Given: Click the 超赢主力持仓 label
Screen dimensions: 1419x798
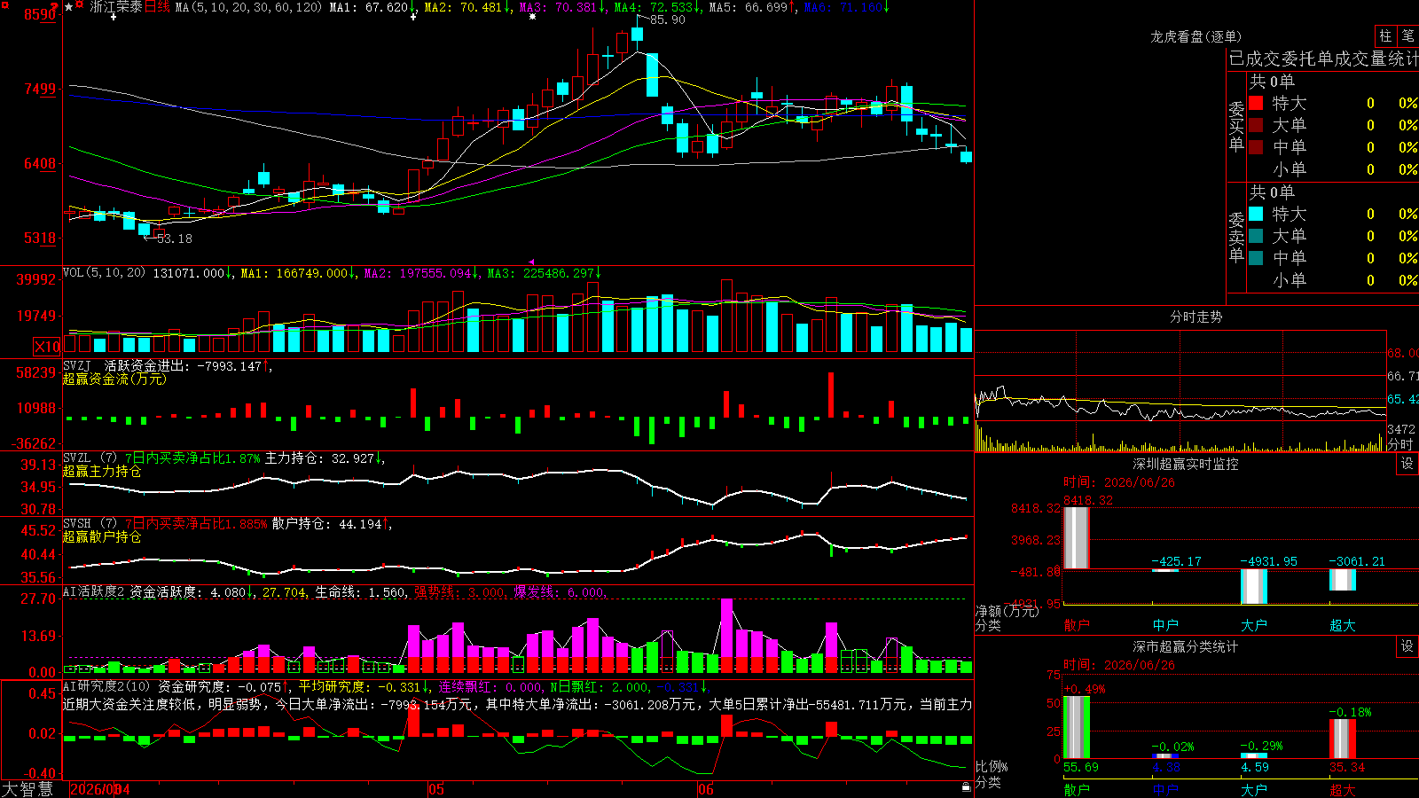Looking at the screenshot, I should tap(102, 471).
